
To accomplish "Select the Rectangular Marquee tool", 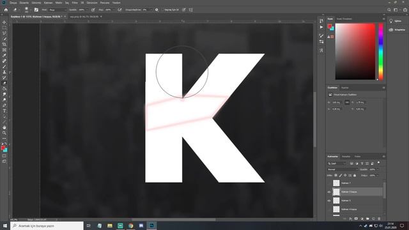I will pyautogui.click(x=4, y=28).
